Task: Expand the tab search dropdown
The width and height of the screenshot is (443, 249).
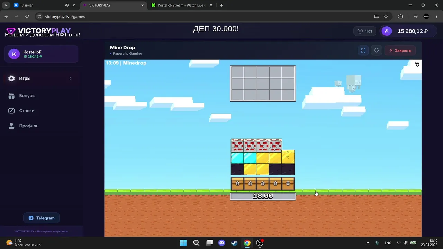Action: [6, 5]
